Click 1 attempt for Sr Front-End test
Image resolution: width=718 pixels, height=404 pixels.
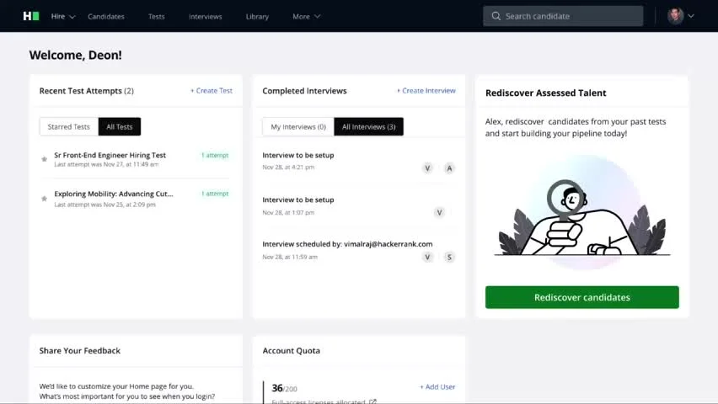(215, 156)
